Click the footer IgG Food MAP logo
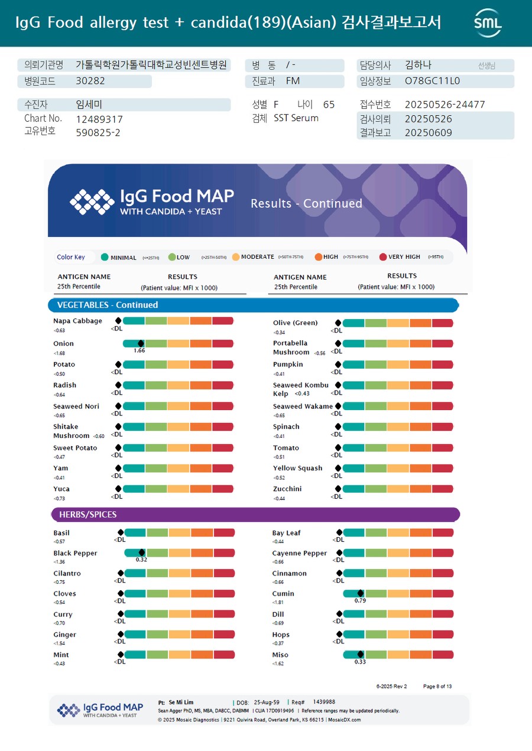This screenshot has height=751, width=532. point(100,710)
